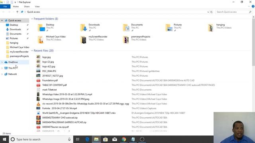255x143 pixels.
Task: Click the Cortana microphone icon
Action: pyautogui.click(x=69, y=139)
